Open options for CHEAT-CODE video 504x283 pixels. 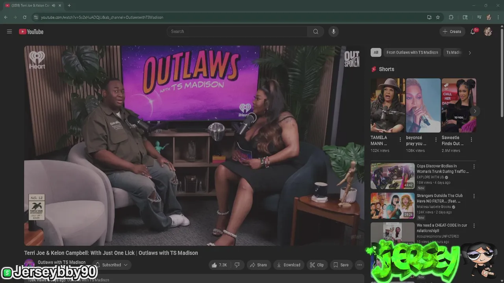pyautogui.click(x=474, y=226)
